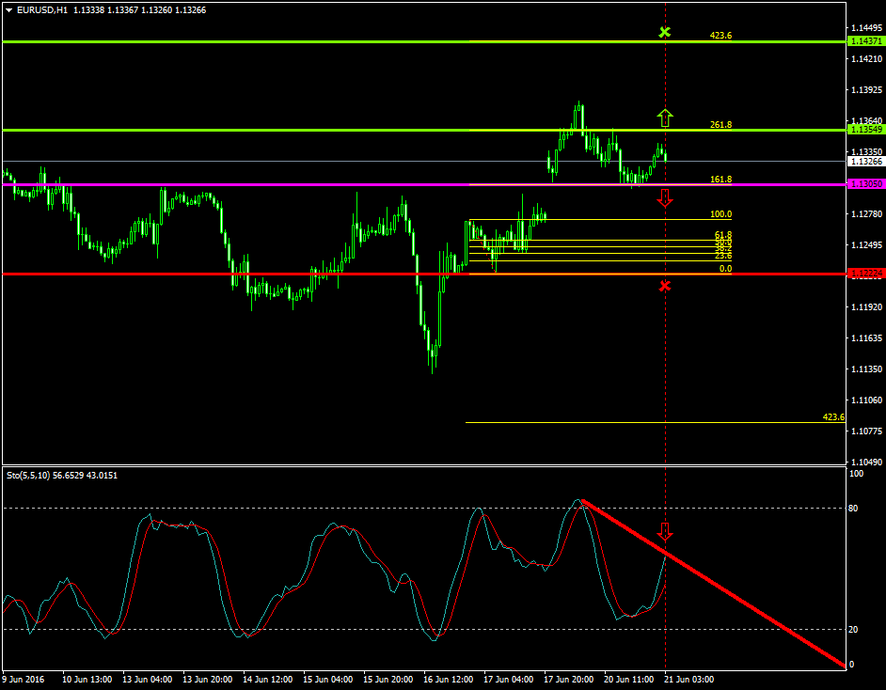
Task: Click the 16 Jun 12:00 time axis label
Action: click(448, 678)
